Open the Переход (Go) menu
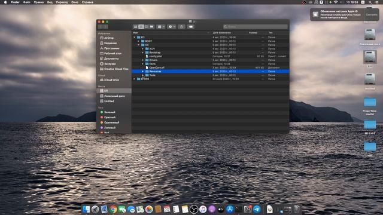 [x=62, y=2]
